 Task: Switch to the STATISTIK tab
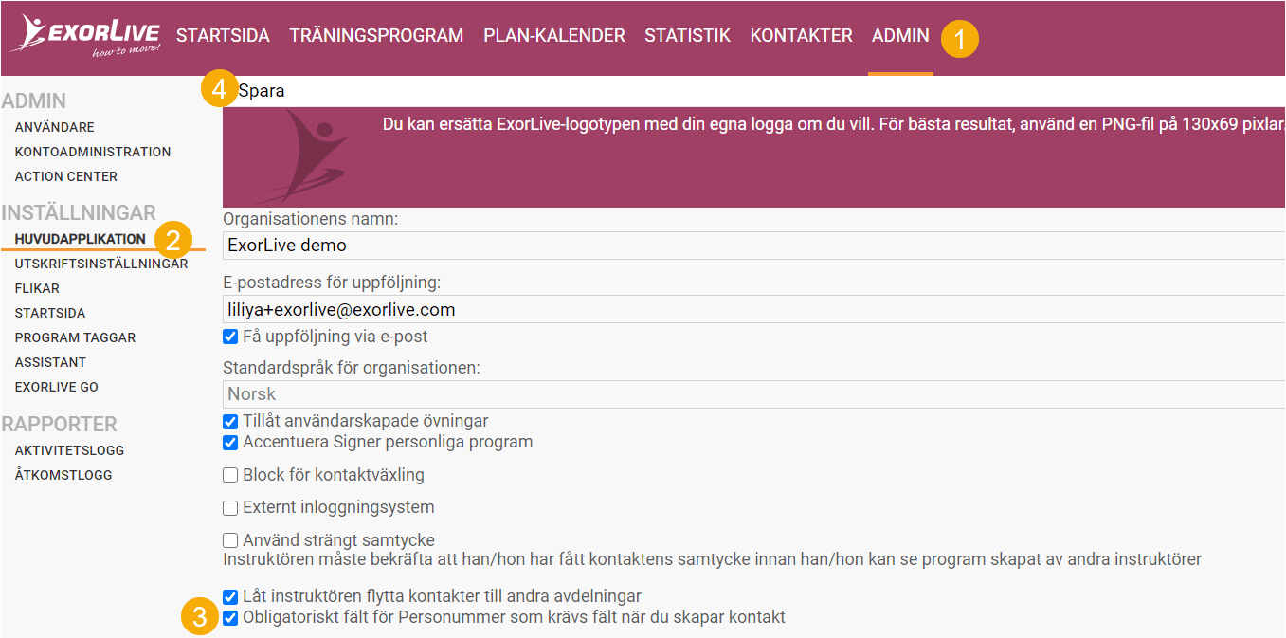pyautogui.click(x=687, y=35)
